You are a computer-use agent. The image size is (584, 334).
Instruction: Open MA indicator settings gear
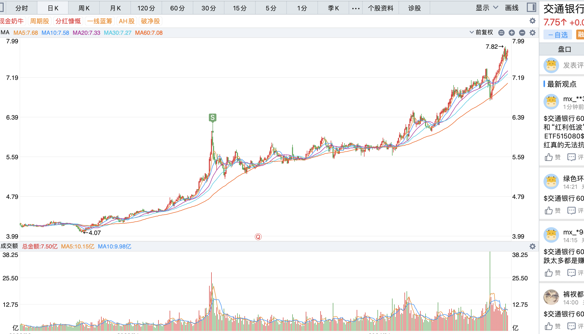pyautogui.click(x=533, y=33)
